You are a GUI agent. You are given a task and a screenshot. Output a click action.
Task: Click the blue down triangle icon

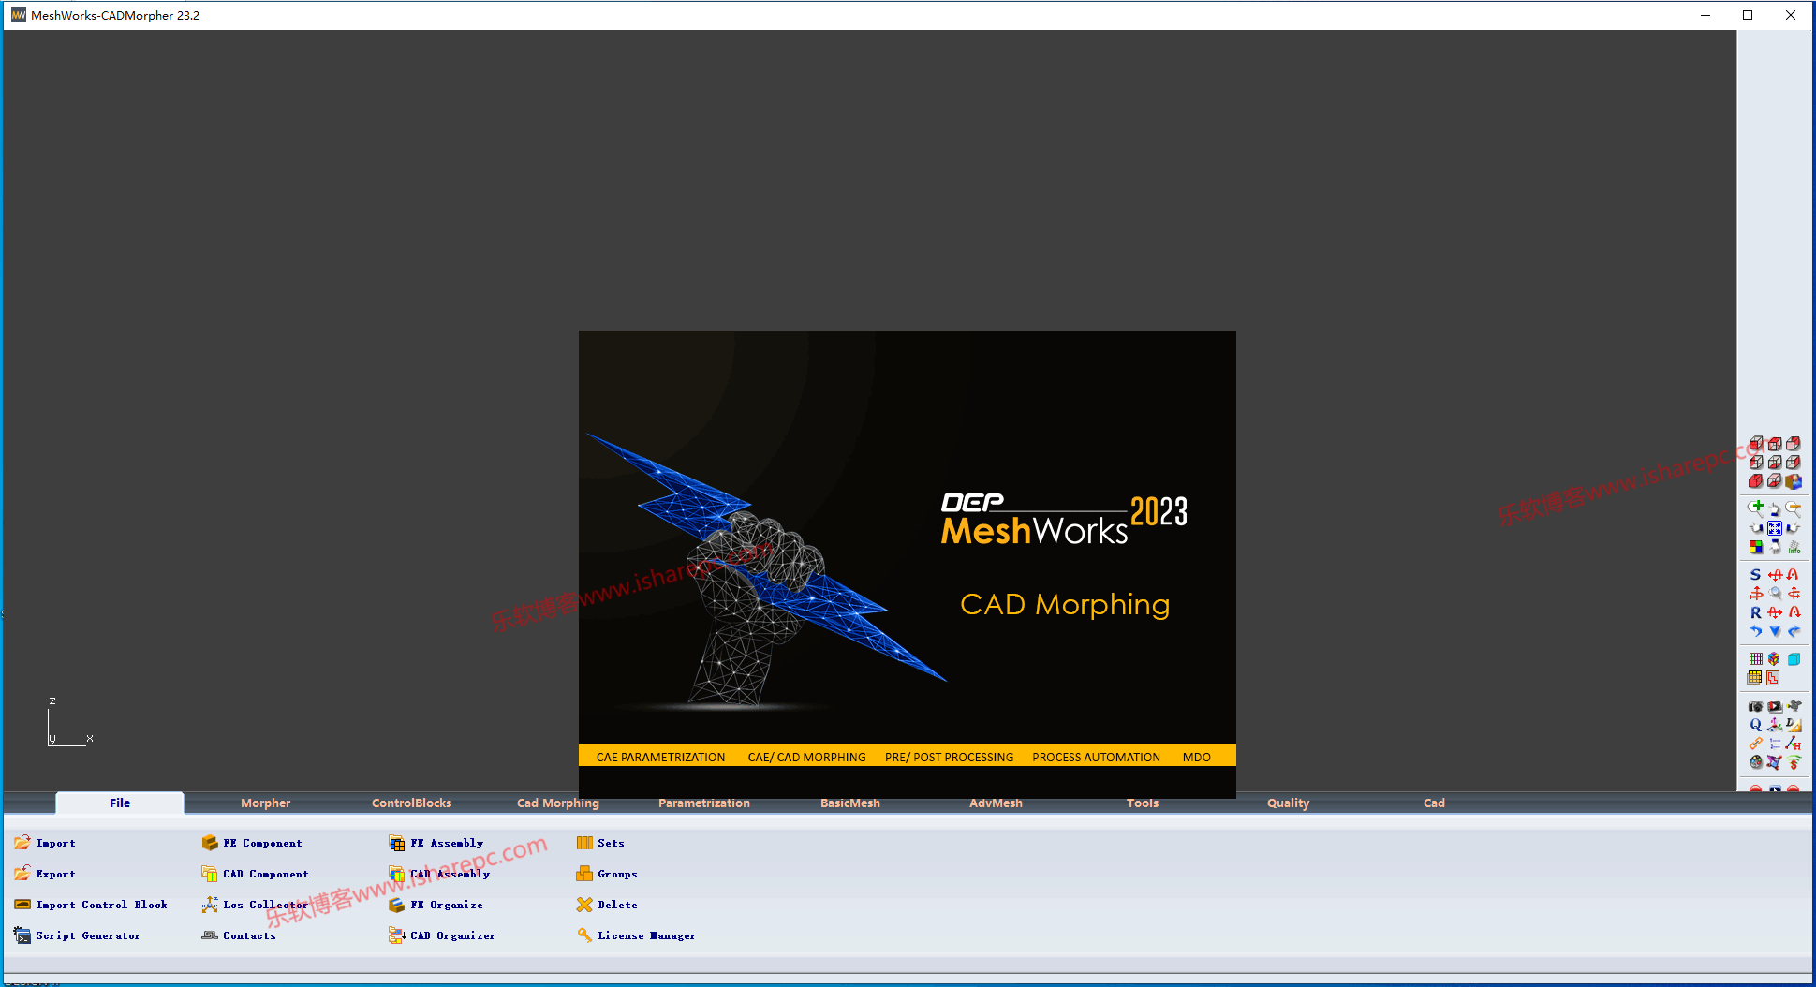click(x=1775, y=631)
